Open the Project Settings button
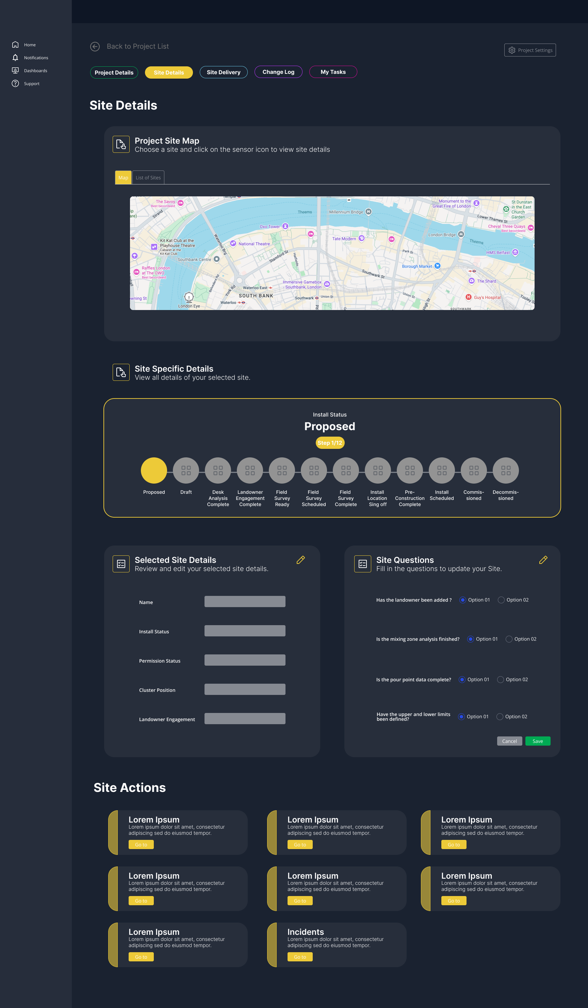Viewport: 588px width, 1008px height. pyautogui.click(x=529, y=50)
